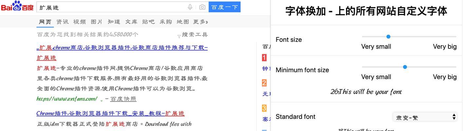Click the Baidu logo
The width and height of the screenshot is (463, 131).
(x=17, y=6)
